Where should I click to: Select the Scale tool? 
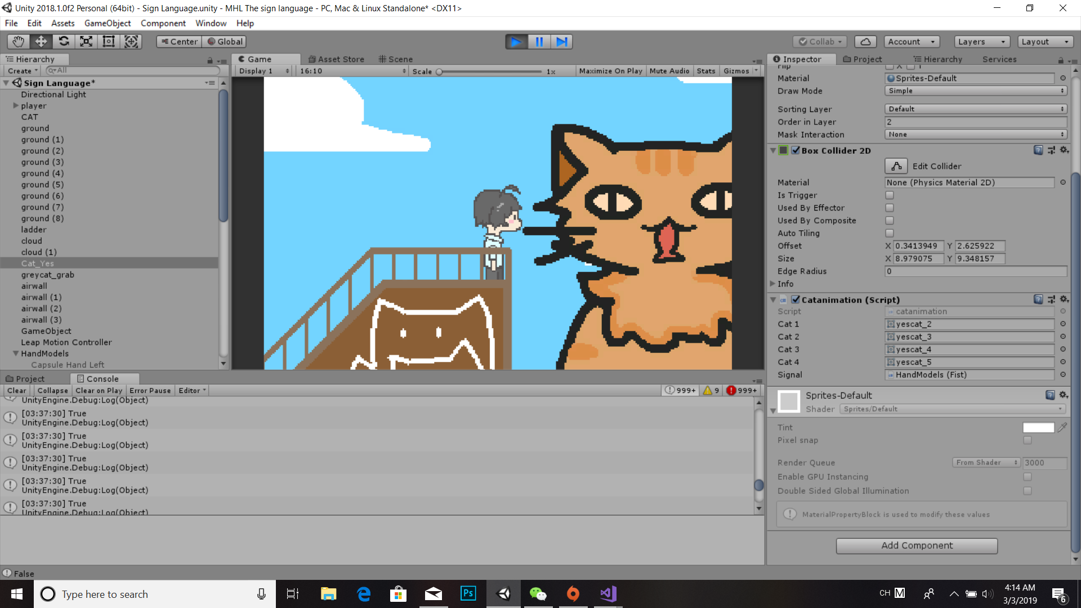[x=86, y=41]
